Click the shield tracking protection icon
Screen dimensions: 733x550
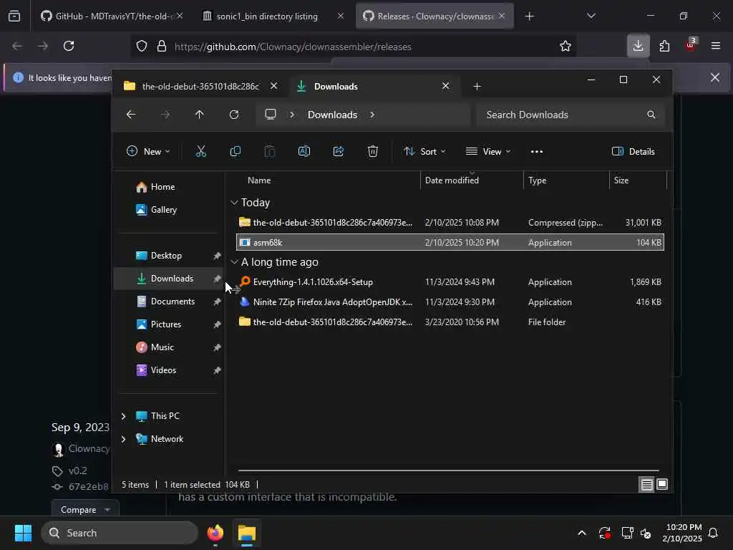142,47
